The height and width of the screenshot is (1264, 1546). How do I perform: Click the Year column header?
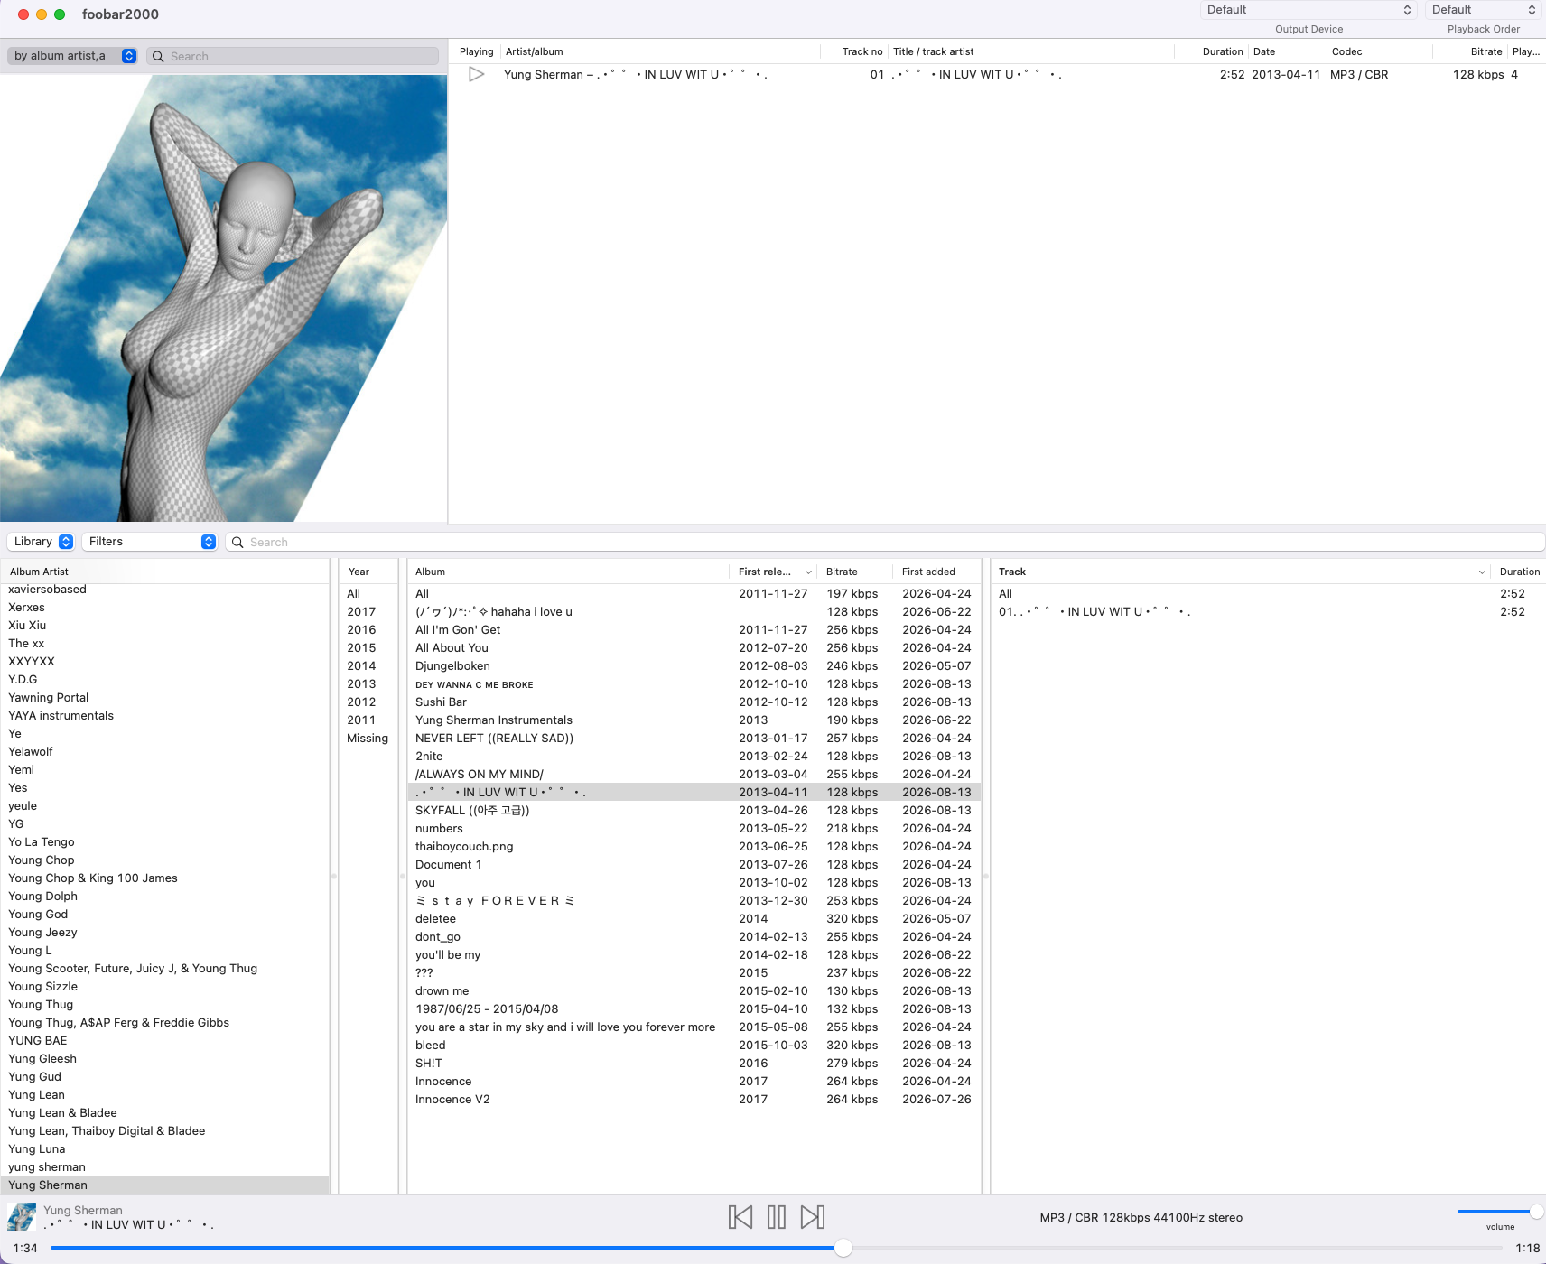pos(368,572)
